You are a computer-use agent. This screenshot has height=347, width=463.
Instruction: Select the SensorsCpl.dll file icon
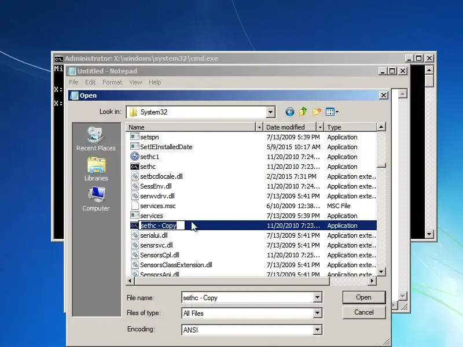pos(135,255)
